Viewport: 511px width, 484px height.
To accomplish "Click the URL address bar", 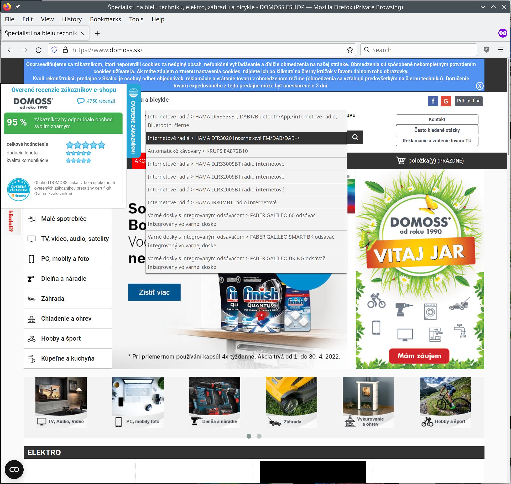I will pos(202,50).
